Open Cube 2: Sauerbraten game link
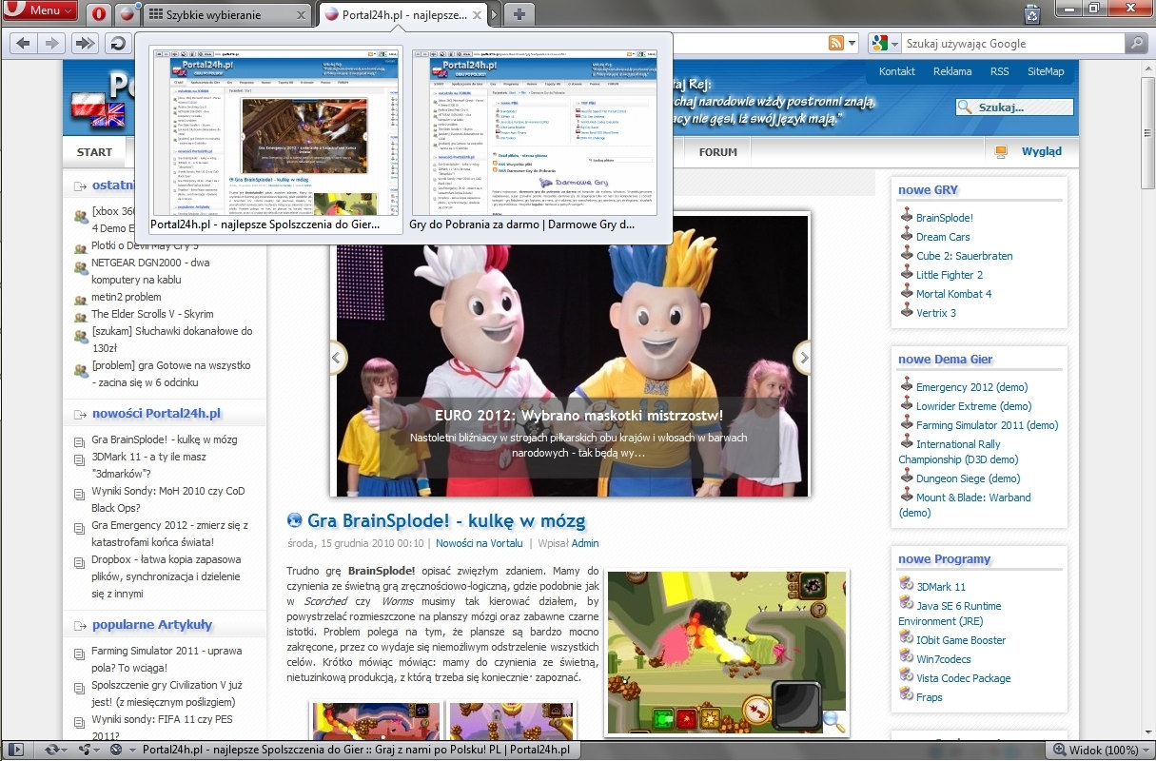The width and height of the screenshot is (1156, 761). click(964, 256)
